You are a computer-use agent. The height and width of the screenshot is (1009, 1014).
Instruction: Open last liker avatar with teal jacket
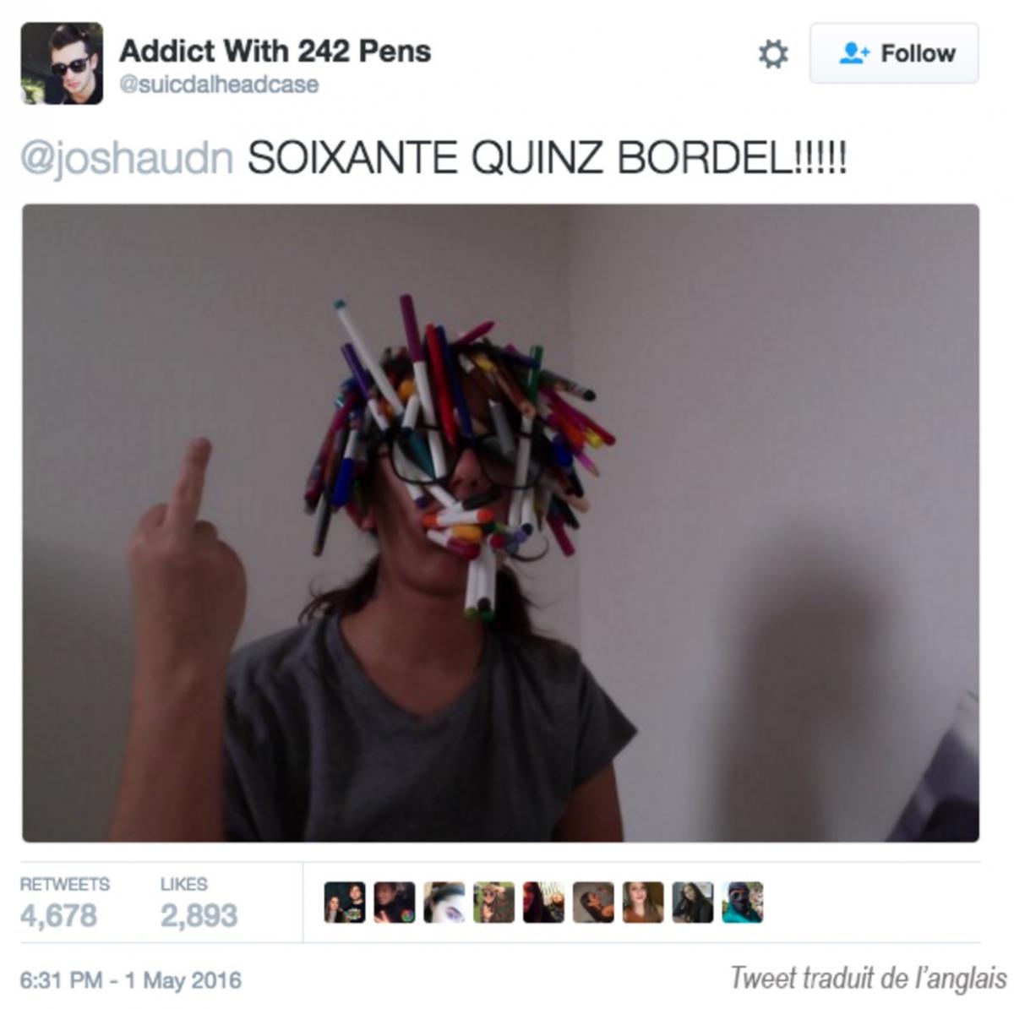[x=743, y=903]
